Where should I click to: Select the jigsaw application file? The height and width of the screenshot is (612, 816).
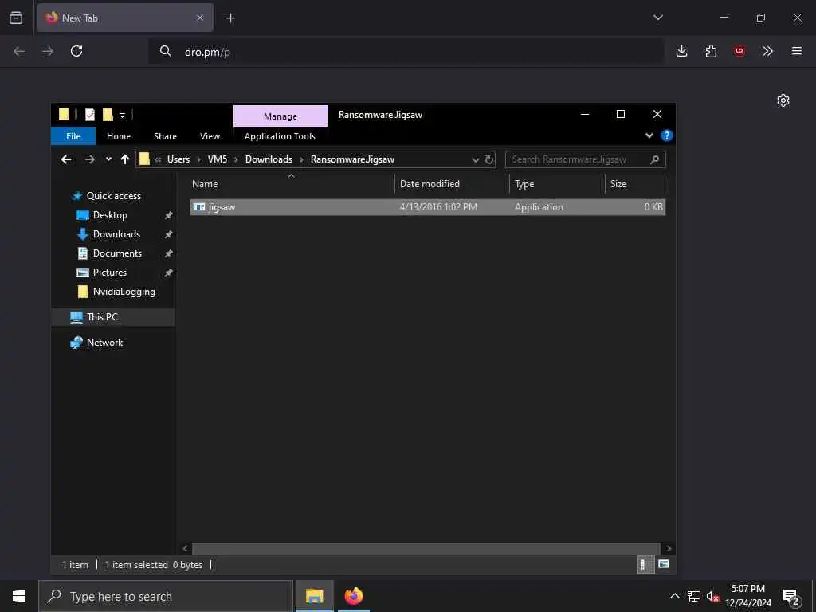click(428, 207)
